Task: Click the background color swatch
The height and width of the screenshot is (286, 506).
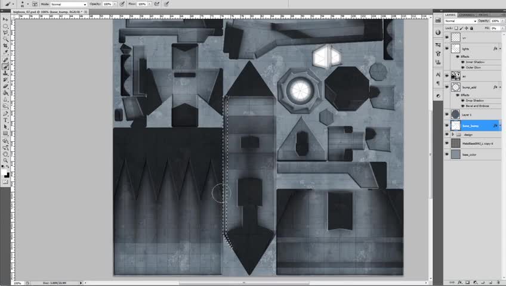Action: click(7, 176)
